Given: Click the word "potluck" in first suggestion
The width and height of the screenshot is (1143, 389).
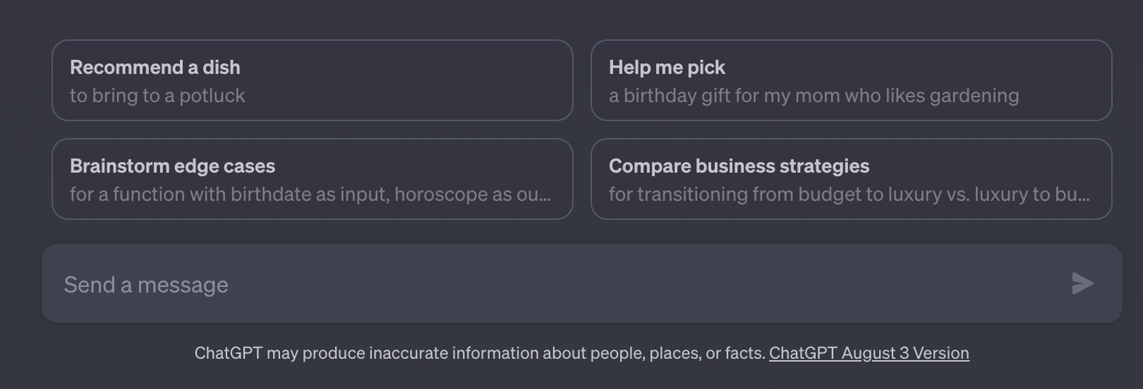Looking at the screenshot, I should tap(212, 96).
